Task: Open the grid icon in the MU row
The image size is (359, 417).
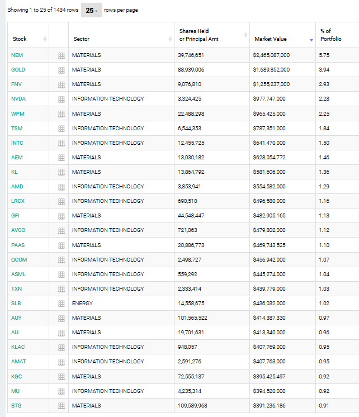Action: [62, 392]
